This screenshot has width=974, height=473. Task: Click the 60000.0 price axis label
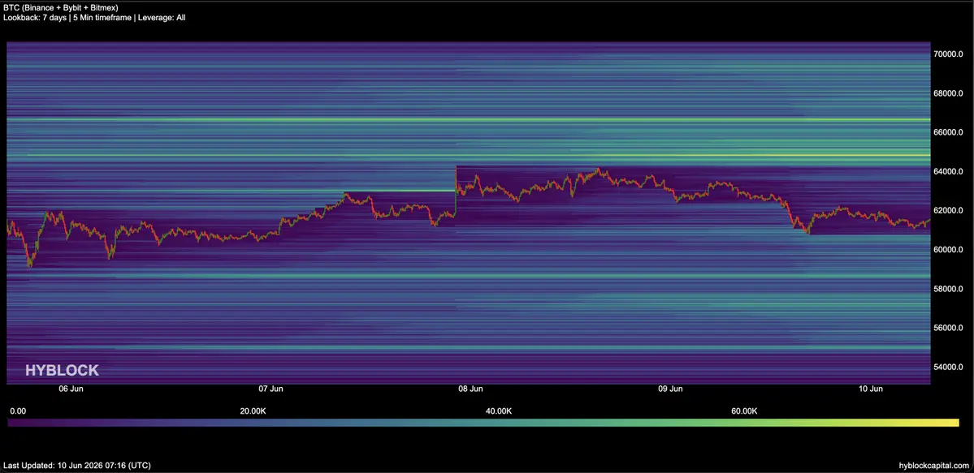tap(949, 250)
